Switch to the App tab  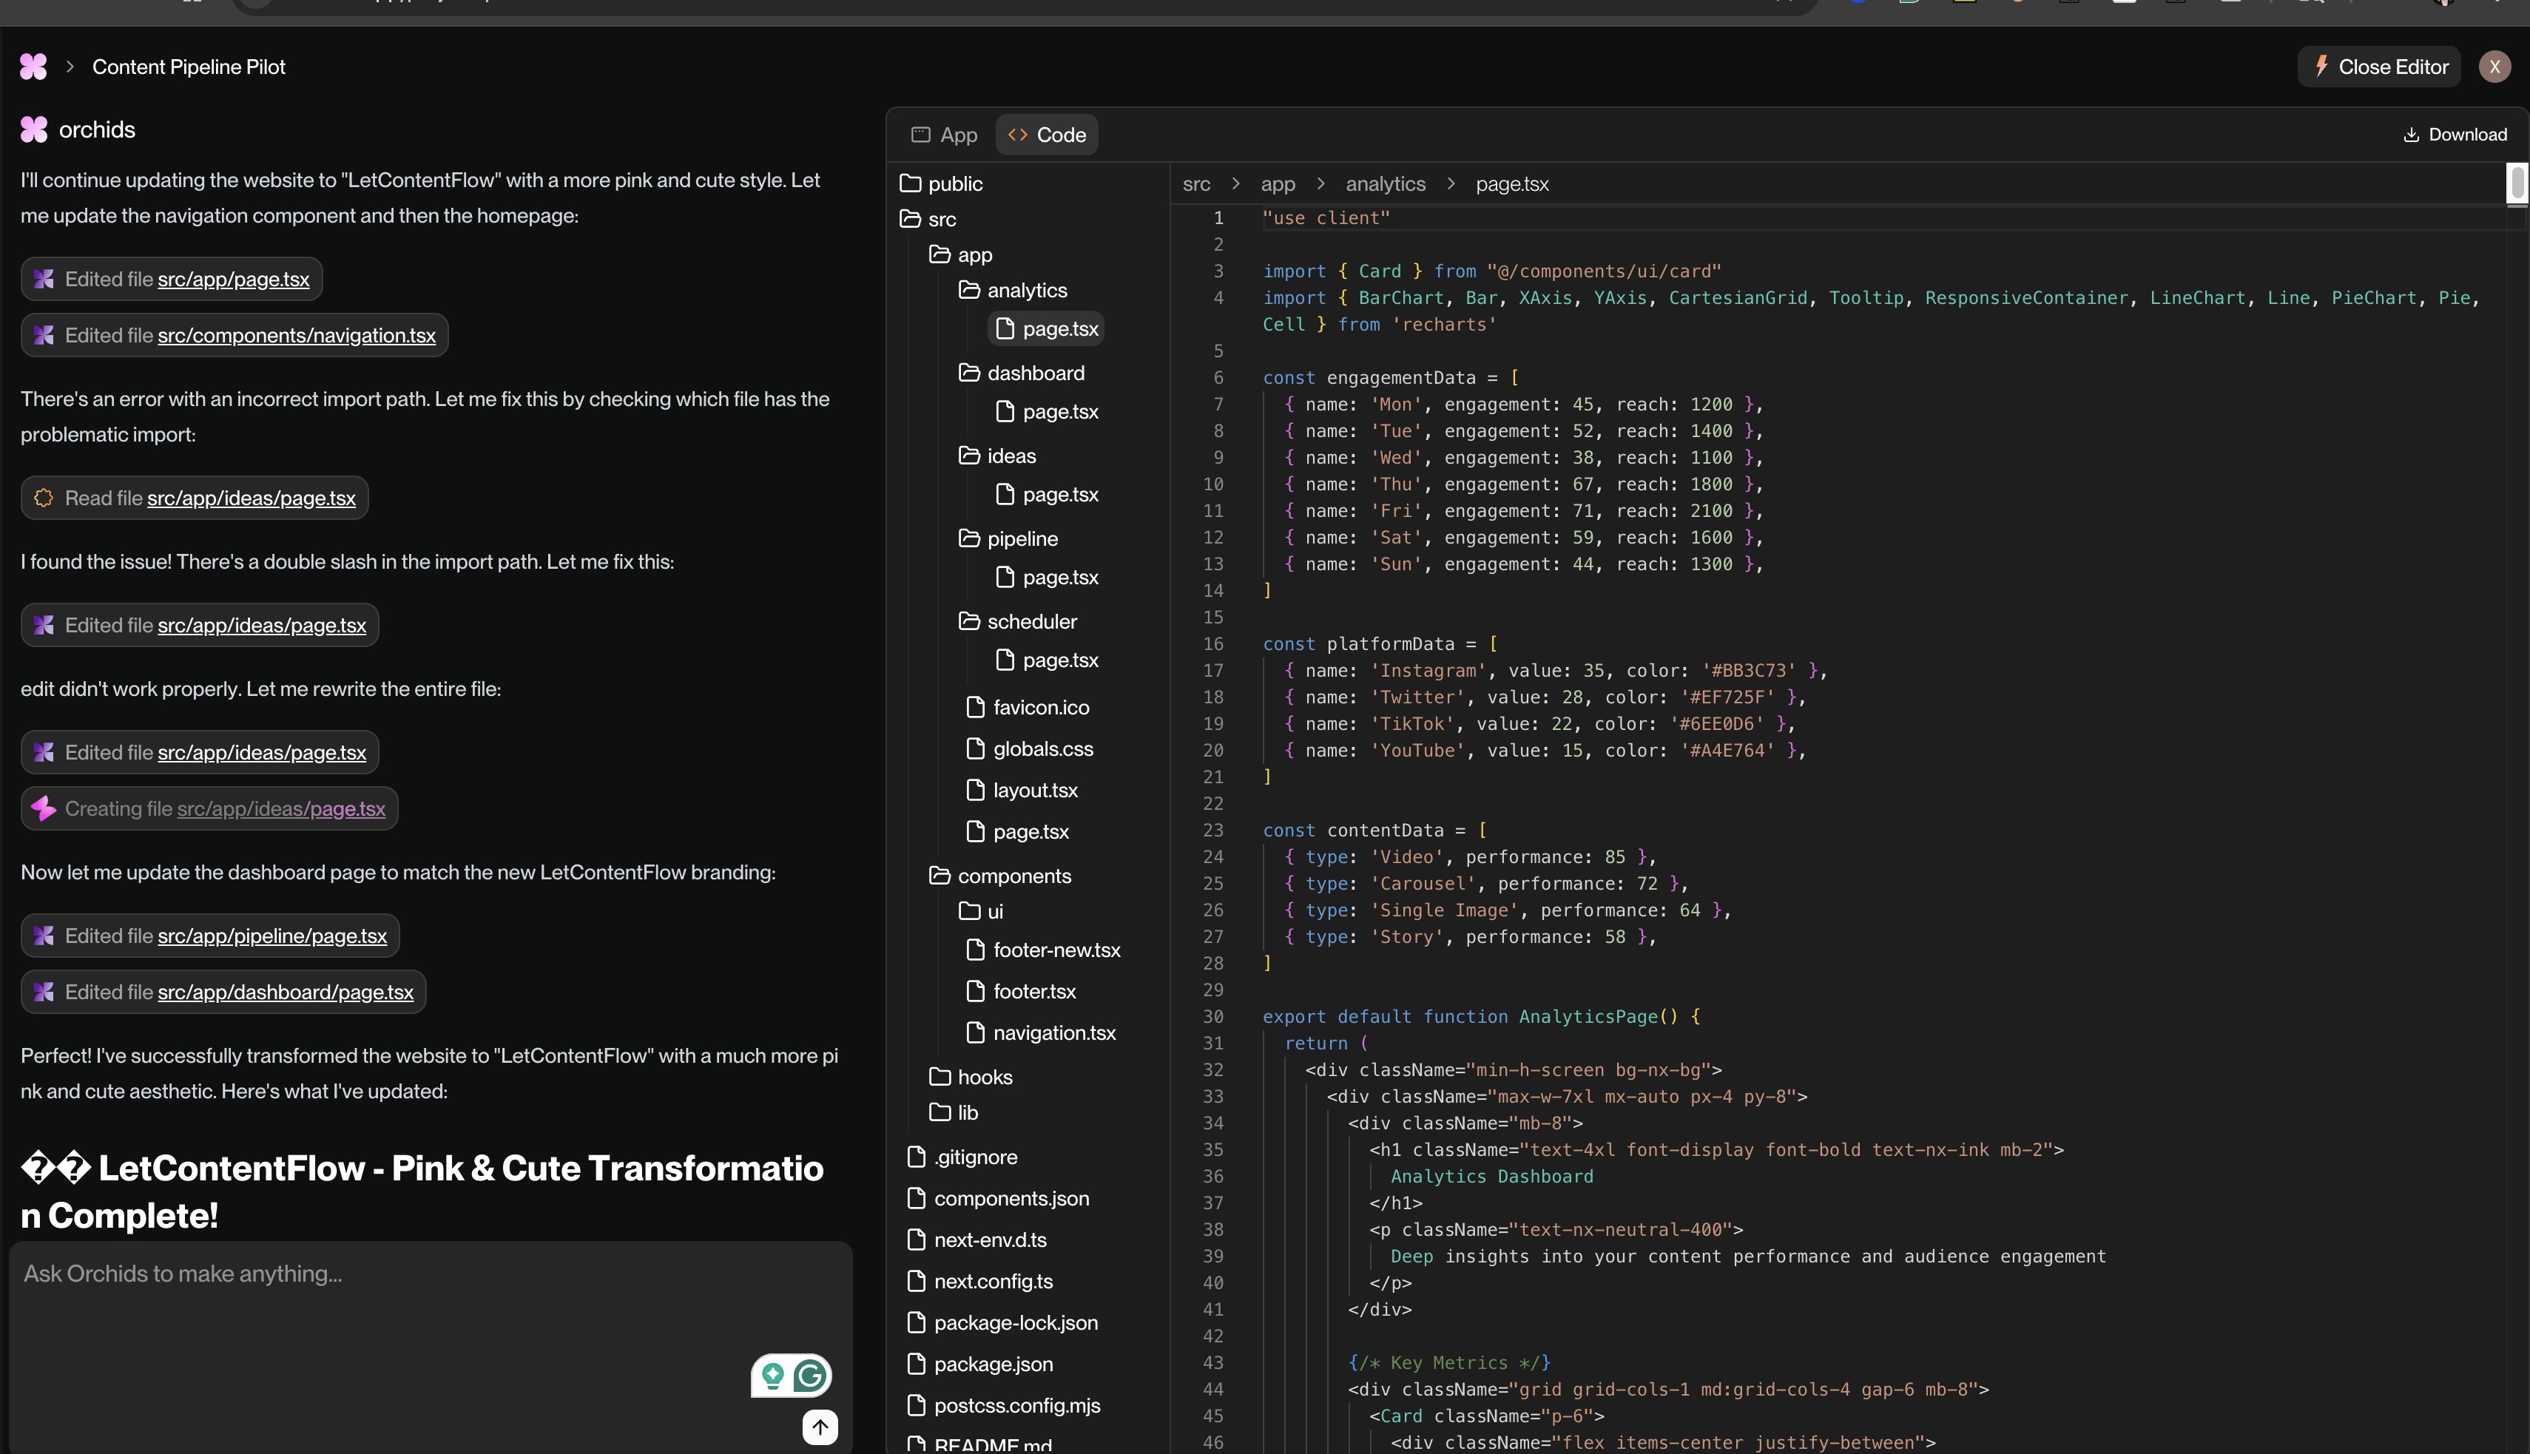tap(944, 135)
